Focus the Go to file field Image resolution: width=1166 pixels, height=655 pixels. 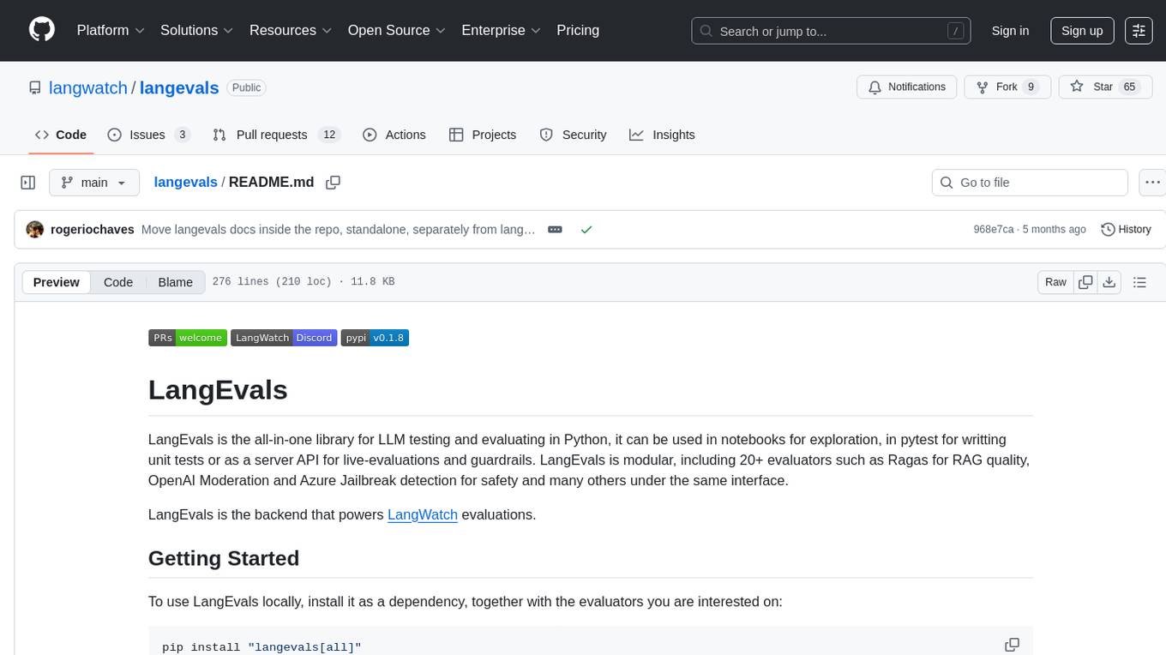click(x=1030, y=183)
